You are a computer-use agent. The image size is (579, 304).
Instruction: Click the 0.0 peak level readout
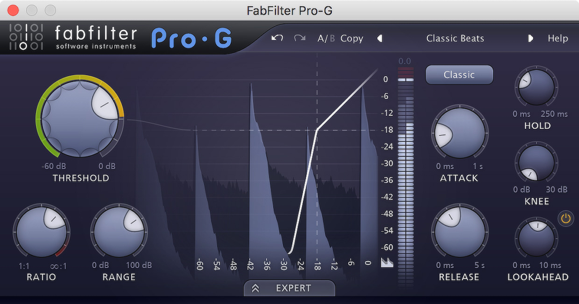coord(405,61)
